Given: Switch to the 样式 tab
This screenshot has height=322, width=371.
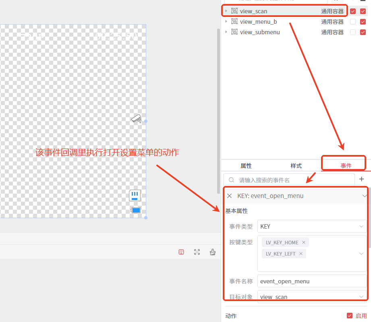Looking at the screenshot, I should pyautogui.click(x=296, y=166).
